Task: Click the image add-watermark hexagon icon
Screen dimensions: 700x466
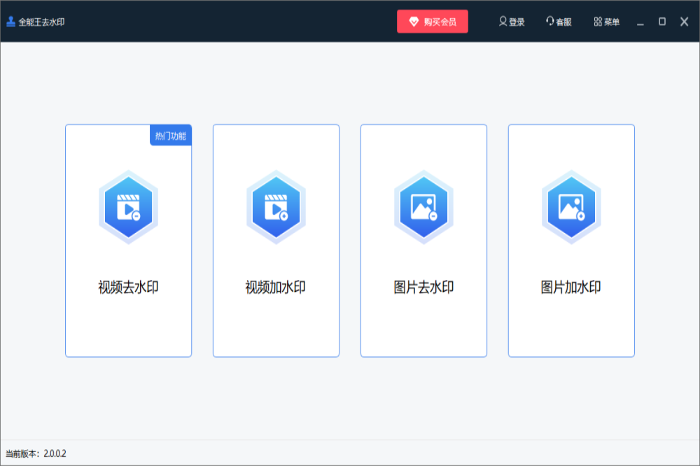Action: (x=571, y=207)
